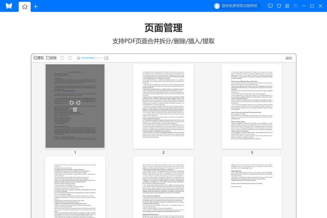Click the WPS PDF logo at top left

9,6
